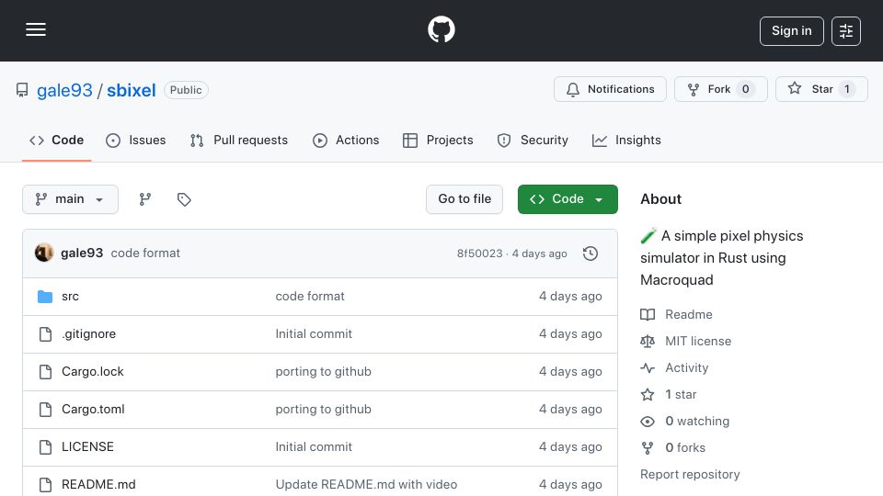This screenshot has width=883, height=496.
Task: Click '4 days ago' for src row
Action: [x=570, y=297]
